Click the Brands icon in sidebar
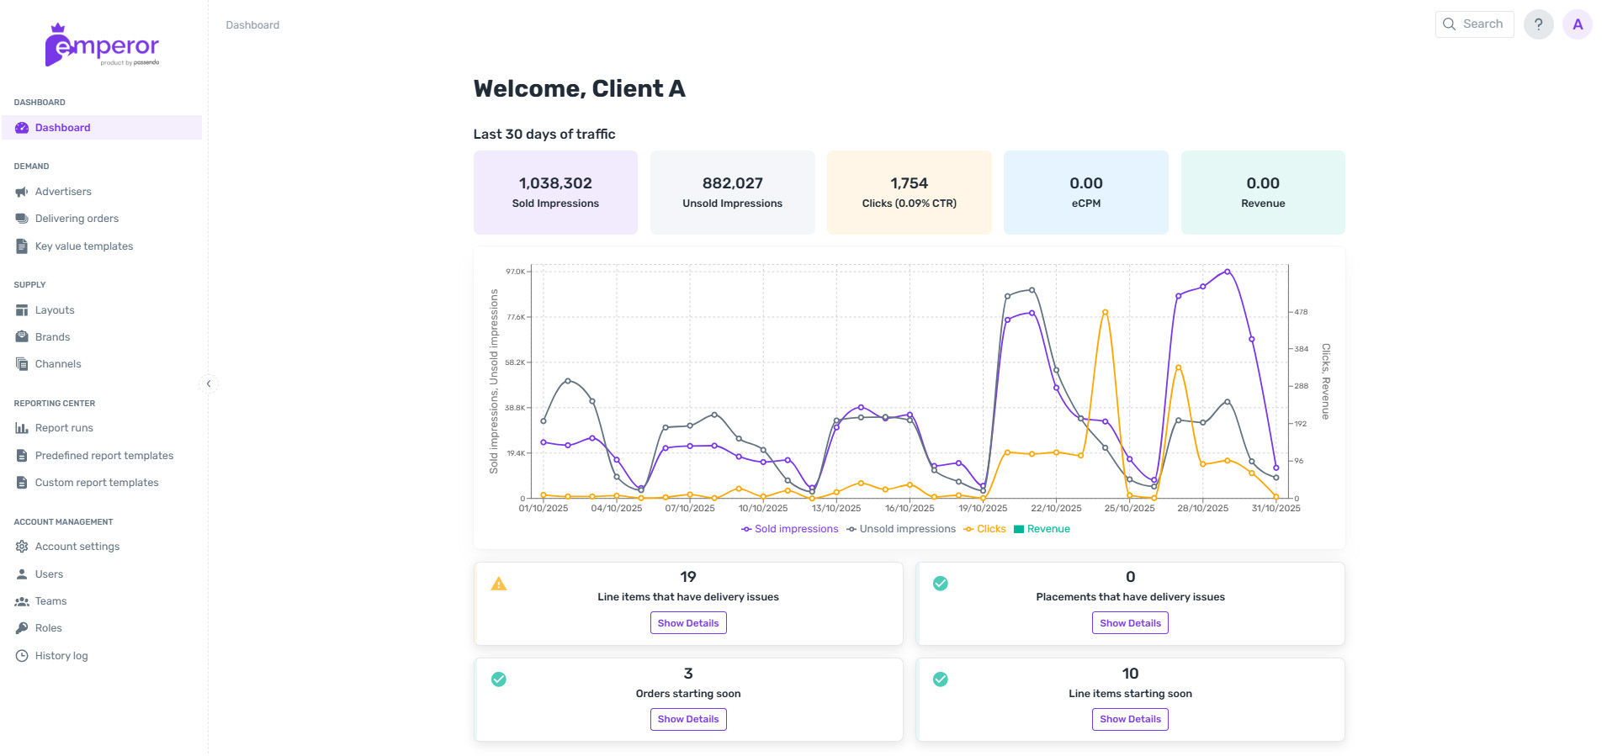The image size is (1607, 756). 22,337
